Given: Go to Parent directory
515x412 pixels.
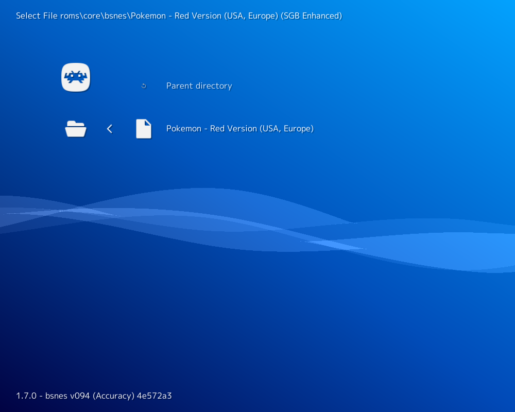Looking at the screenshot, I should coord(199,86).
